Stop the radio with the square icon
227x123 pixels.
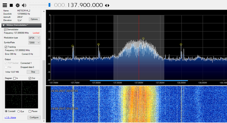point(11,5)
